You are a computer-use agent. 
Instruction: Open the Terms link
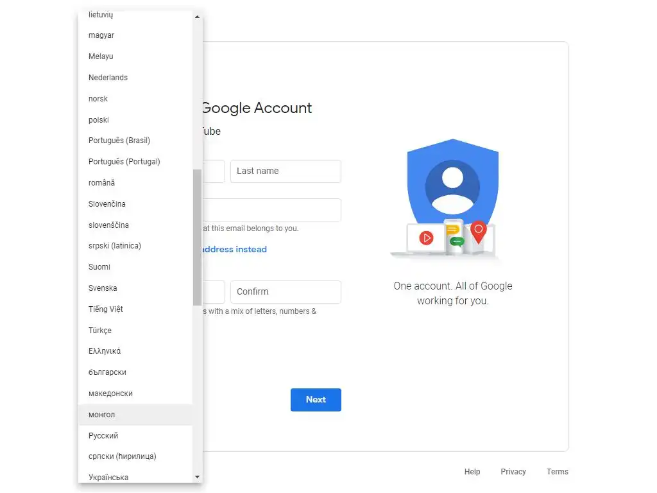[x=558, y=472]
